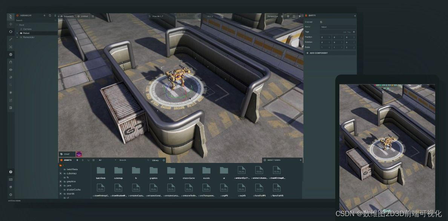Image resolution: width=448 pixels, height=221 pixels.
Task: Open keyboard shortcuts icon in left toolbar
Action: [11, 180]
